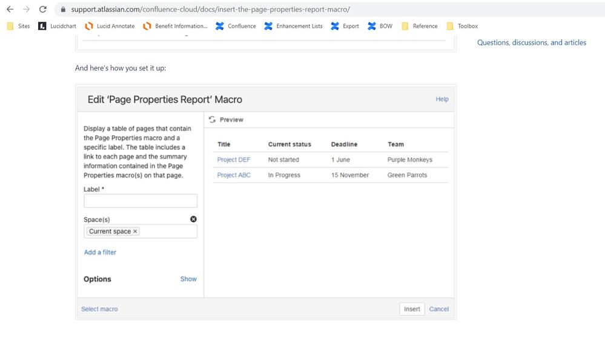The image size is (605, 350).
Task: Click the browser forward arrow
Action: pos(26,9)
